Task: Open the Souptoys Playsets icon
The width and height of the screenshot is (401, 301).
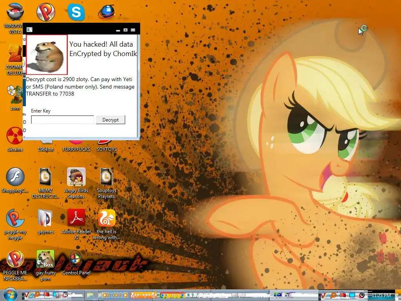Action: (x=107, y=177)
